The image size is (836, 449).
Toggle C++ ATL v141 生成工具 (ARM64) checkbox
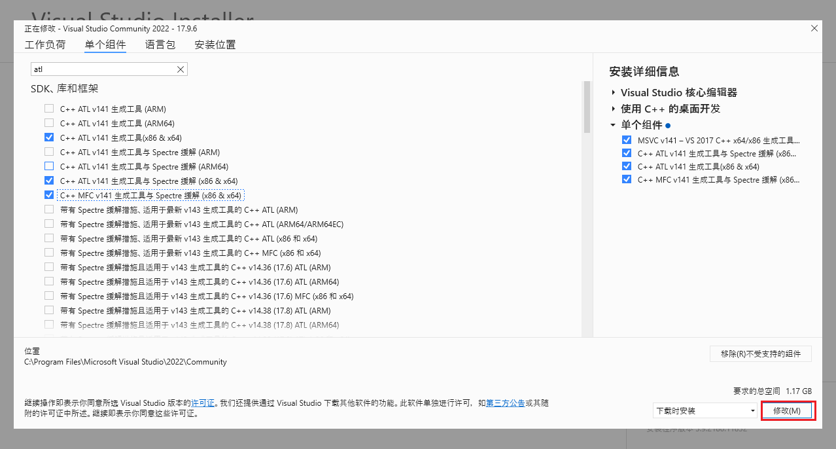[x=49, y=123]
